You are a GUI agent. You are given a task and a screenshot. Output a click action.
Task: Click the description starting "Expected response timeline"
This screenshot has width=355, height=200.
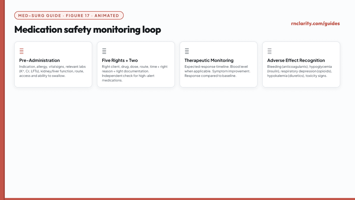(x=218, y=71)
